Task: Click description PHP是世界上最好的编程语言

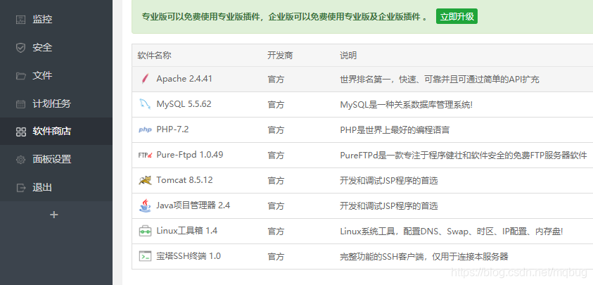Action: [x=395, y=129]
